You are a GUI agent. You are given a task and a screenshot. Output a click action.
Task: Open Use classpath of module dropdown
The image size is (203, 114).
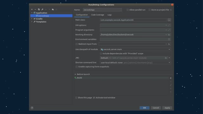[169, 49]
